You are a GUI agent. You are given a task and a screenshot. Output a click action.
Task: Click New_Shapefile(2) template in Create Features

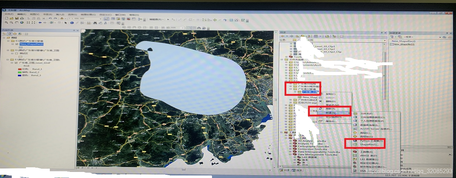coord(402,44)
